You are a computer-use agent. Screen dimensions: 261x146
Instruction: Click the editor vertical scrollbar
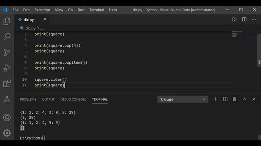[x=259, y=50]
